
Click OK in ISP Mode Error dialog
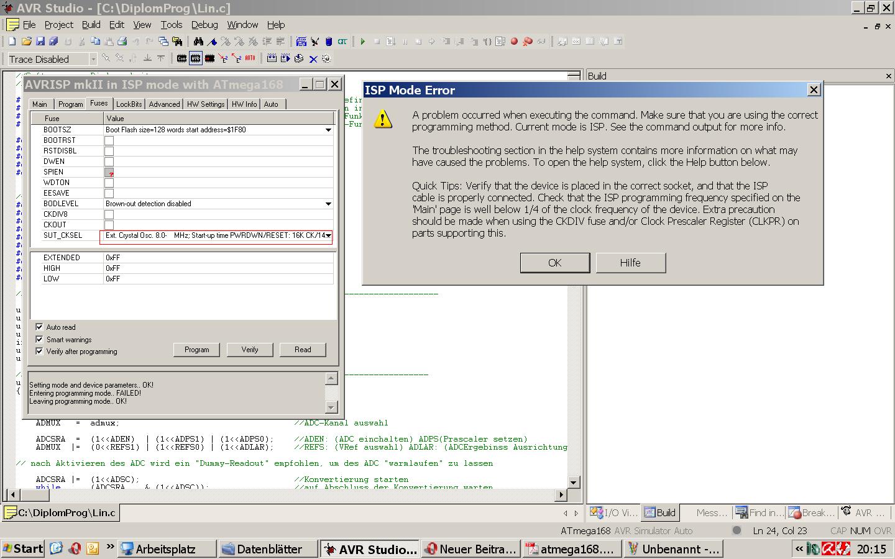coord(555,263)
